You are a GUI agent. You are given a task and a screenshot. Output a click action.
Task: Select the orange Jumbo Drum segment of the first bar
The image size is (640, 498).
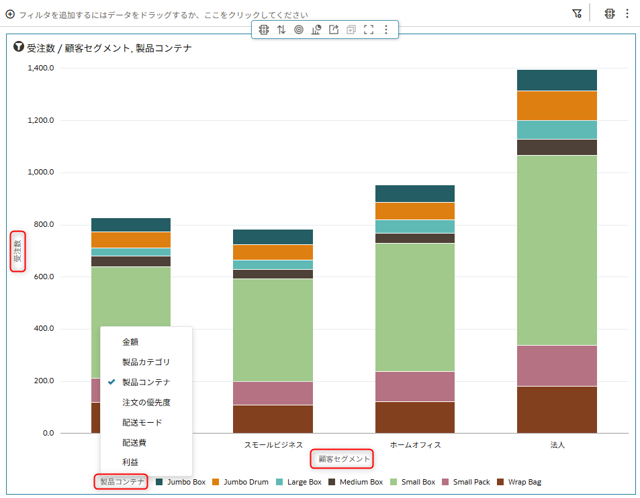click(130, 240)
